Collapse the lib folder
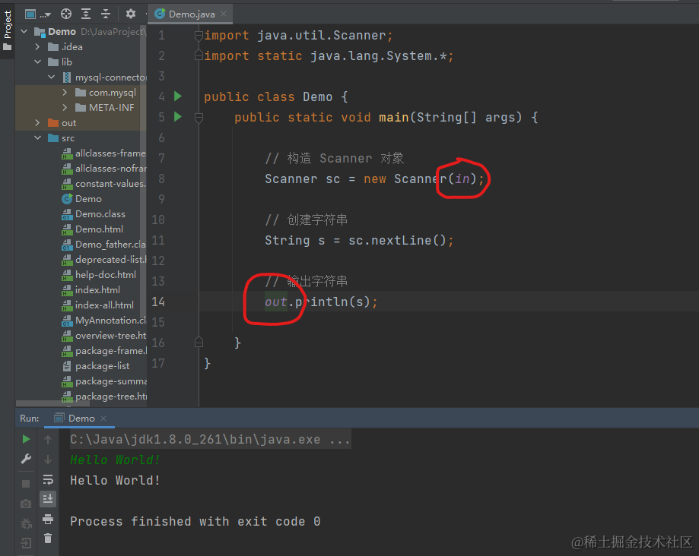Viewport: 699px width, 556px height. click(x=37, y=62)
